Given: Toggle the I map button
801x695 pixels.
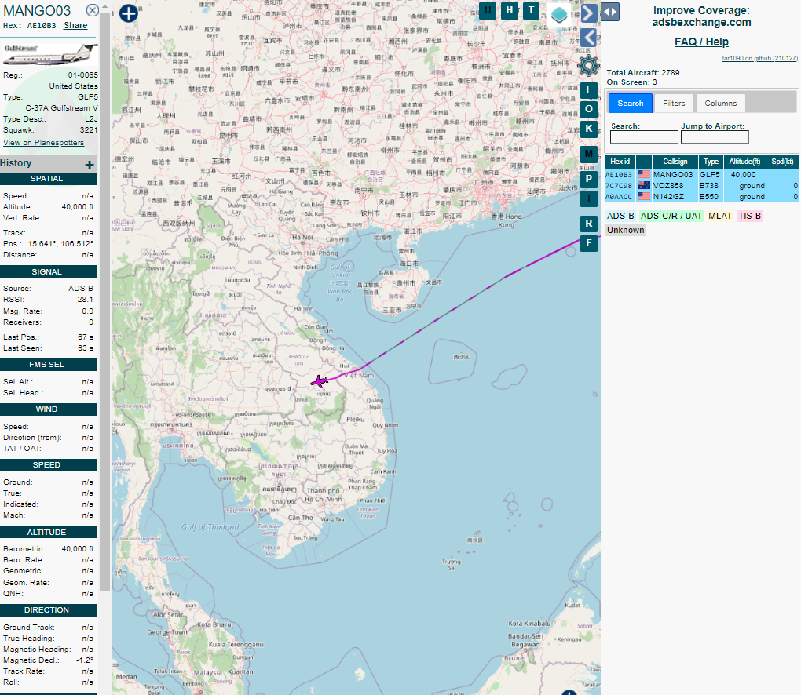Looking at the screenshot, I should point(589,198).
